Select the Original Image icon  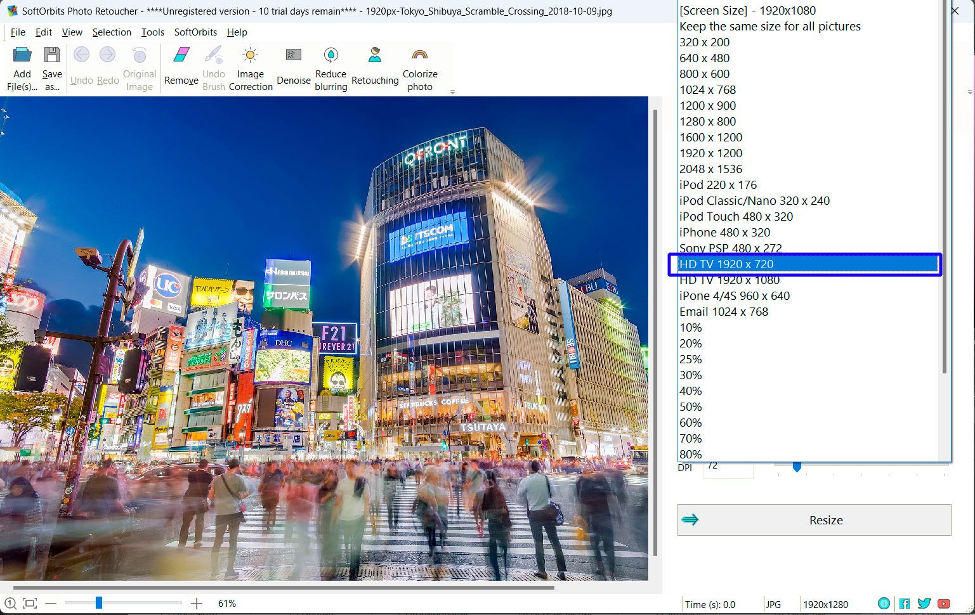pyautogui.click(x=139, y=67)
